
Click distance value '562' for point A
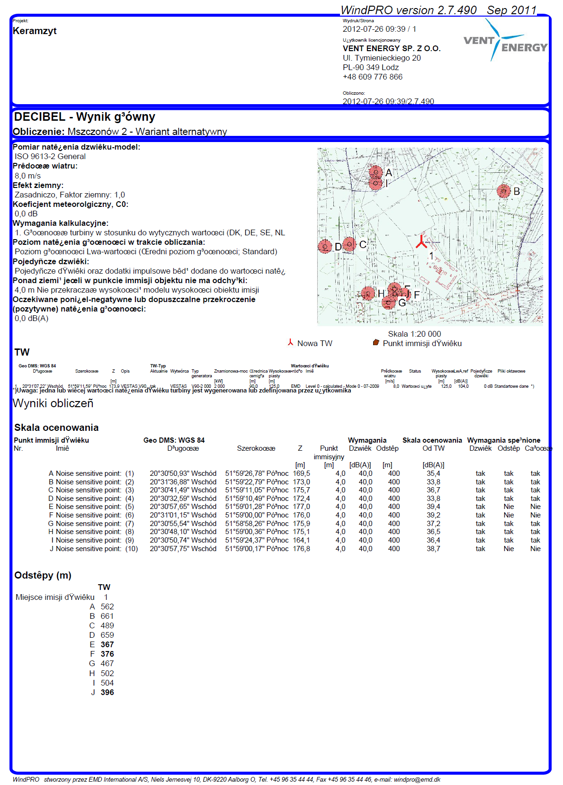(107, 607)
